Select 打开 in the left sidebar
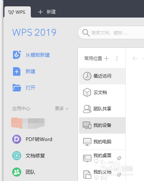The width and height of the screenshot is (144, 181). tap(30, 88)
